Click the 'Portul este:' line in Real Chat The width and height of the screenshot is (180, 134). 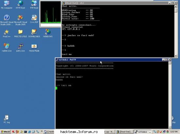(x=78, y=19)
